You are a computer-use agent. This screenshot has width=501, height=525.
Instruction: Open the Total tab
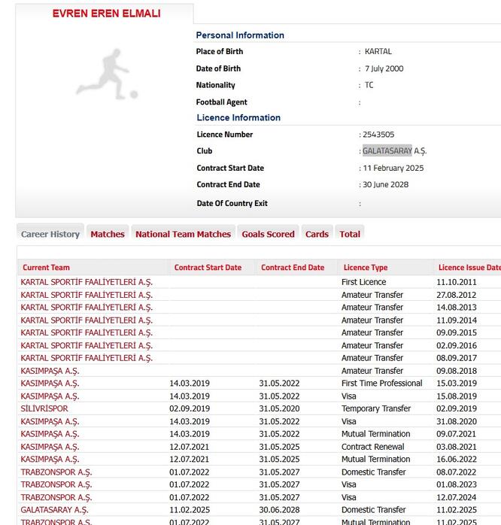tap(350, 234)
